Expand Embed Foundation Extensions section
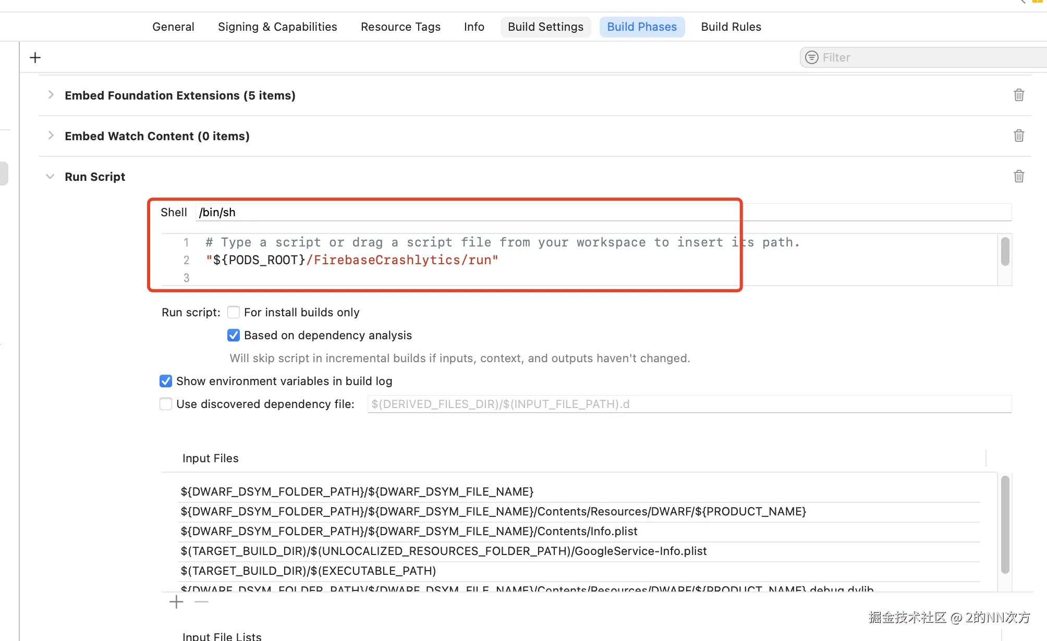Screen dimensions: 1047x641 (x=51, y=95)
